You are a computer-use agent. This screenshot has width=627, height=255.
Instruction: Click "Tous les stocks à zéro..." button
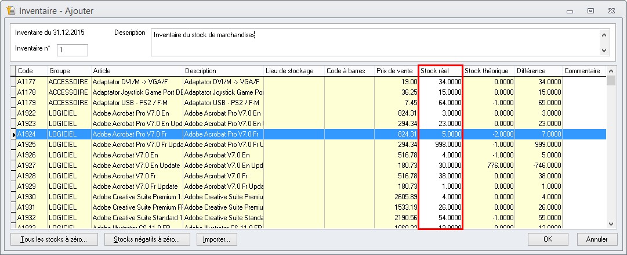(x=55, y=239)
